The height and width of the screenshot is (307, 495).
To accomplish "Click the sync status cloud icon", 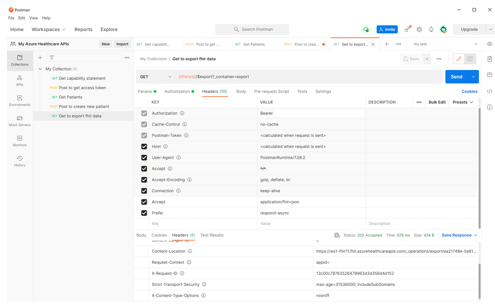I will (366, 29).
